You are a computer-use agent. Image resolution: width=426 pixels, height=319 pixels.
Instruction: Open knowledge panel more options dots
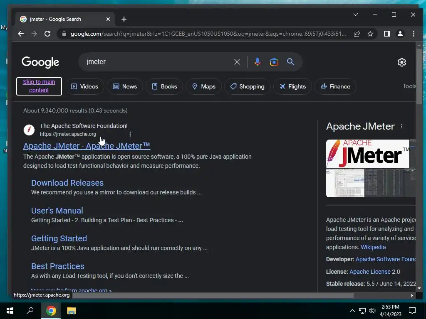[x=401, y=126]
